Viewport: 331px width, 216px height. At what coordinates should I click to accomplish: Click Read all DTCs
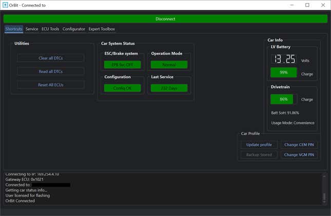click(51, 71)
